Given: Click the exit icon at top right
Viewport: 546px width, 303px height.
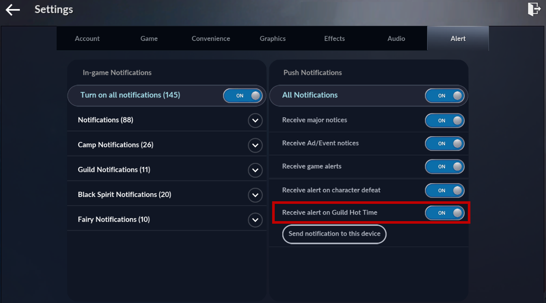Looking at the screenshot, I should coord(534,9).
